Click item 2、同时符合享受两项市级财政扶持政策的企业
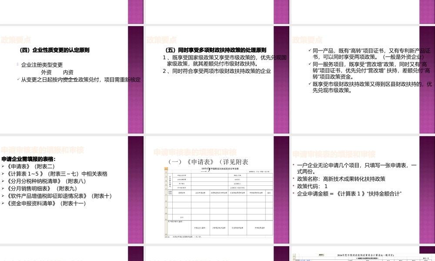This screenshot has height=261, width=435. 217,71
